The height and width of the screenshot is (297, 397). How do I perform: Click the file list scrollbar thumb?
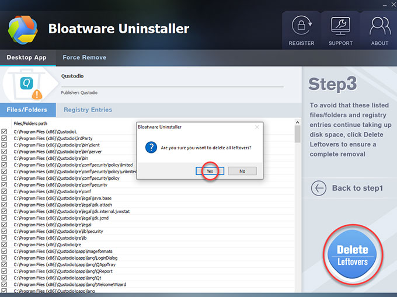298,134
